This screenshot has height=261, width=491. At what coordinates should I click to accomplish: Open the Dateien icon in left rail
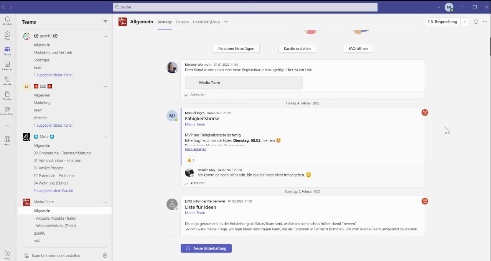7,96
